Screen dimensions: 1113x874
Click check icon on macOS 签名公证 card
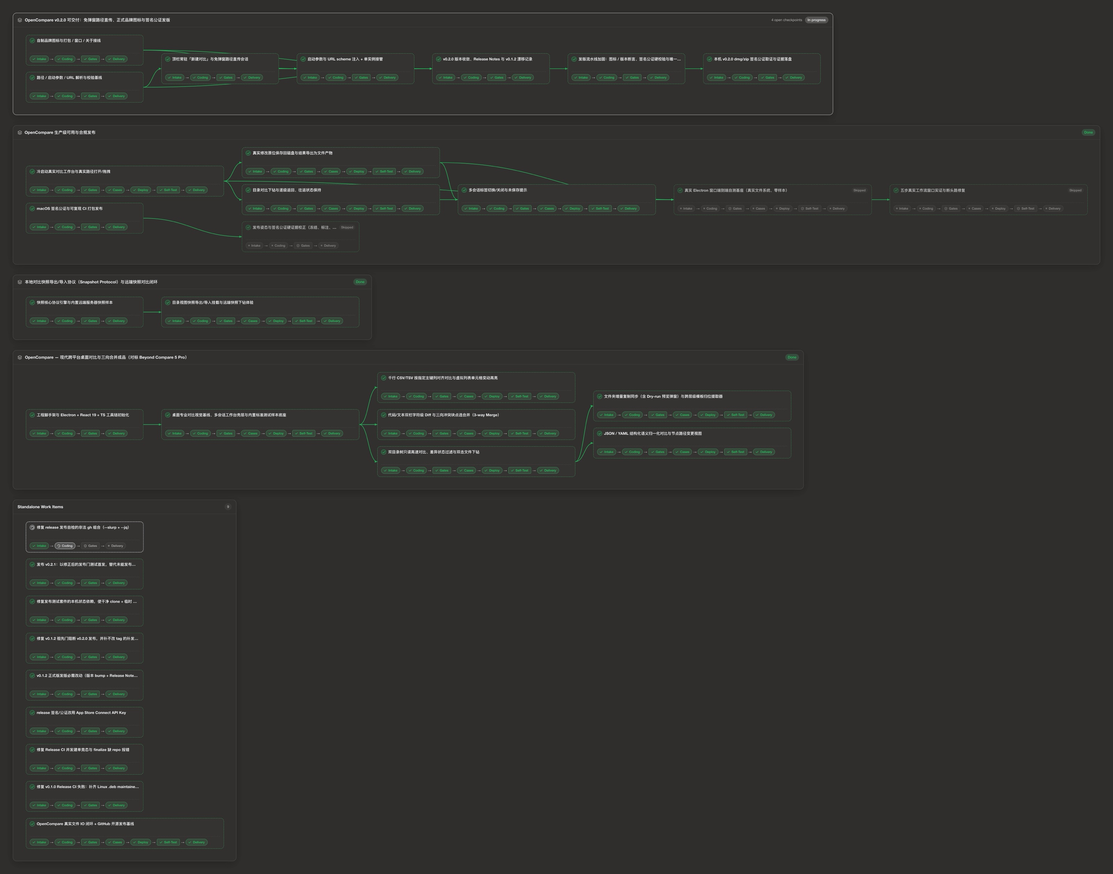coord(32,209)
